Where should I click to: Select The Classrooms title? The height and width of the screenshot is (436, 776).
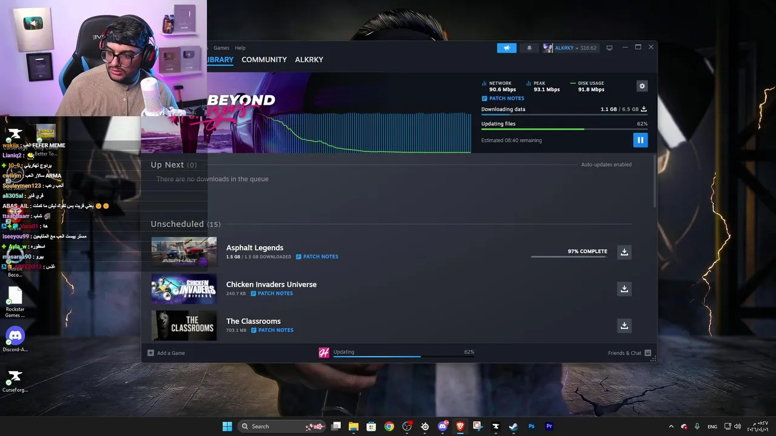253,321
